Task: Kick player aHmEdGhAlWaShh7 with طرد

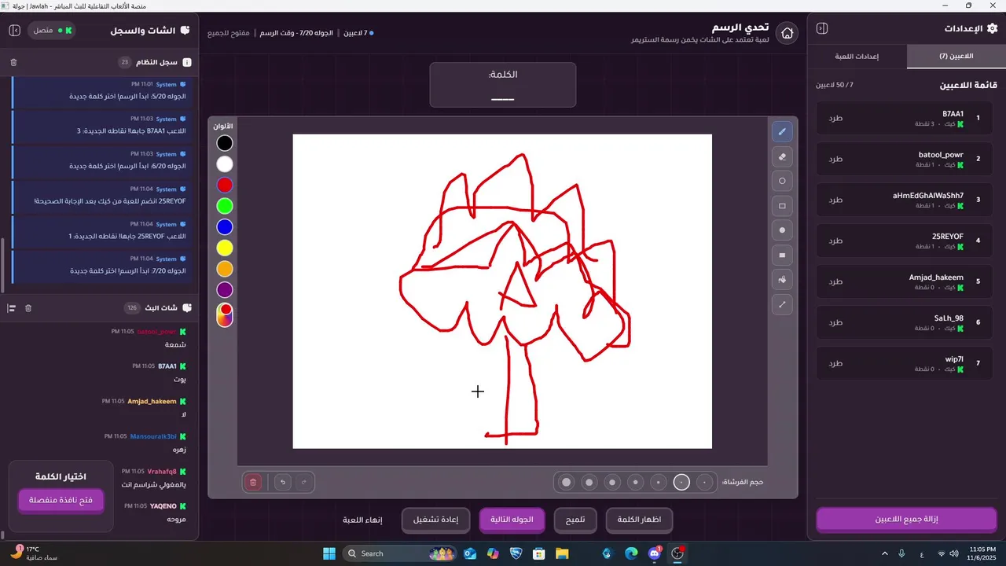Action: [x=835, y=200]
